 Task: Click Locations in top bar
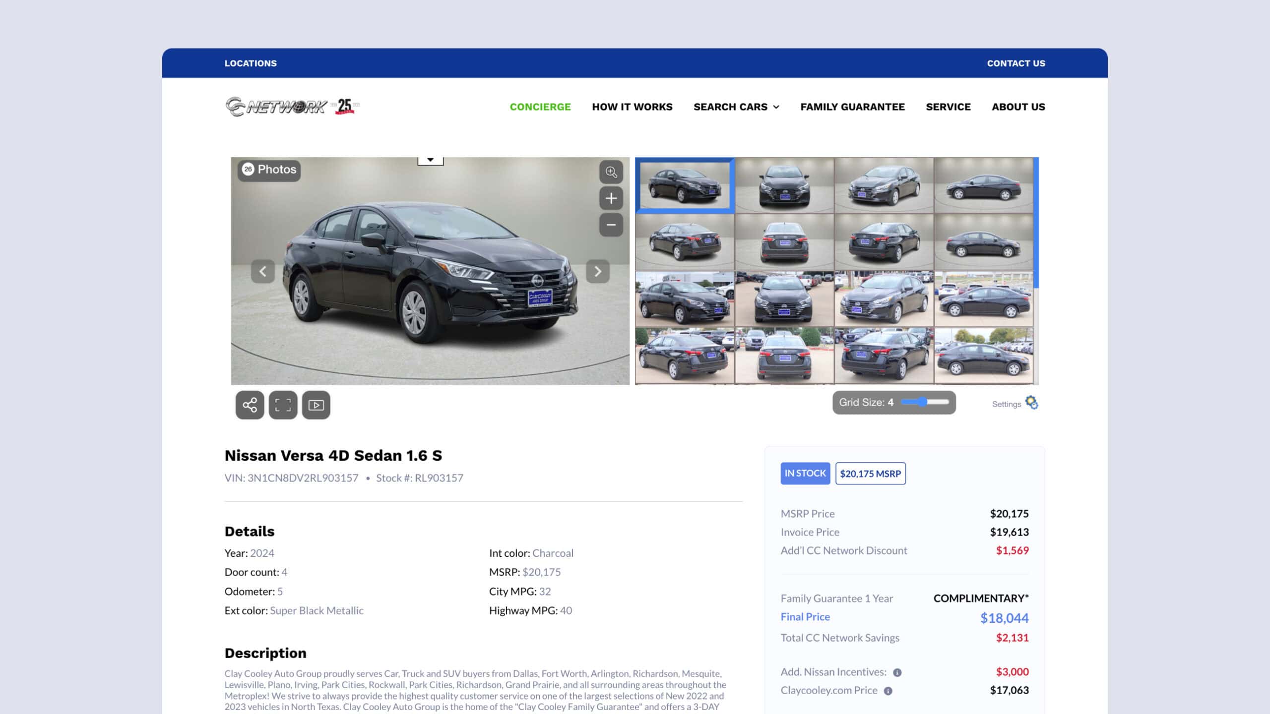pos(251,63)
